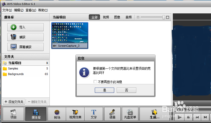The height and width of the screenshot is (123, 211).
Task: Click the video preview area
Action: coord(192,61)
